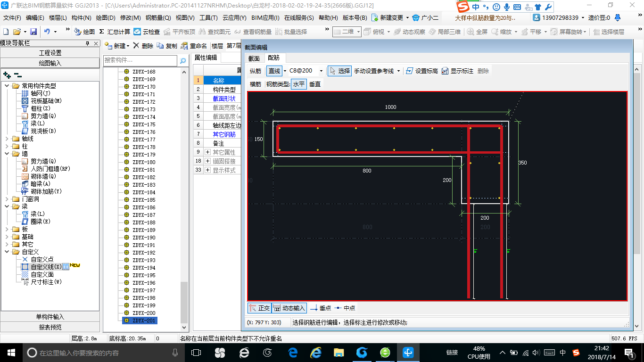Switch to 截面 tab in section editor

pyautogui.click(x=254, y=58)
